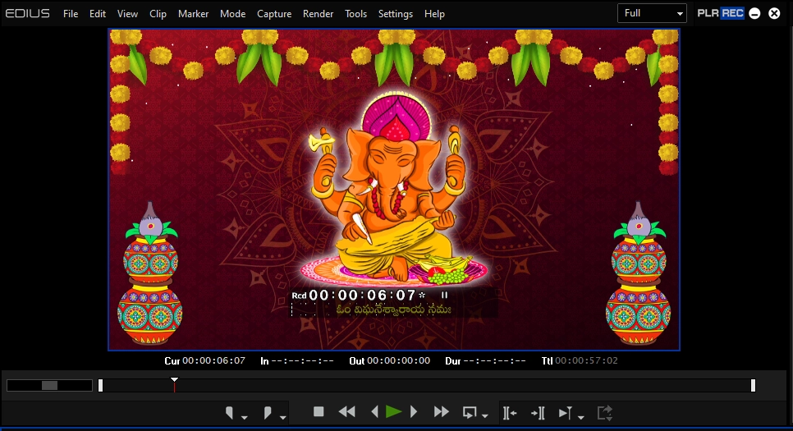Click the left end handle of position bar
Screen dimensions: 793x431
(101, 386)
